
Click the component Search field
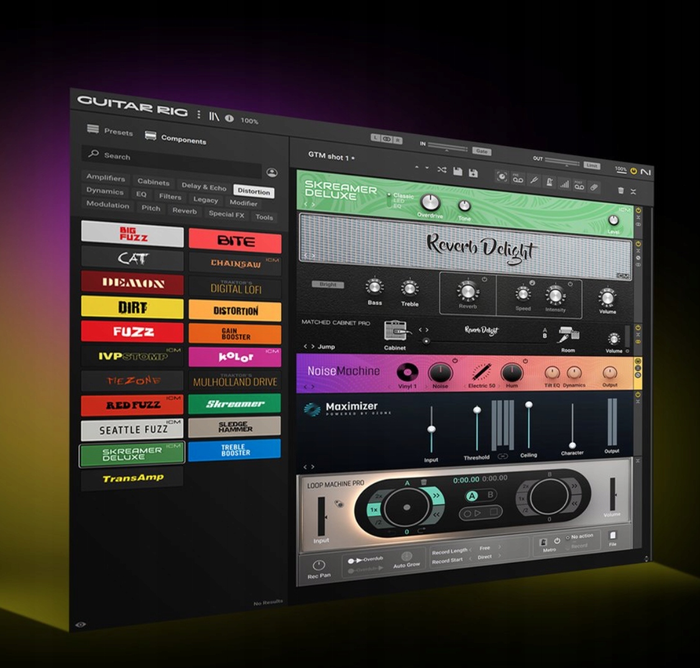[x=172, y=161]
